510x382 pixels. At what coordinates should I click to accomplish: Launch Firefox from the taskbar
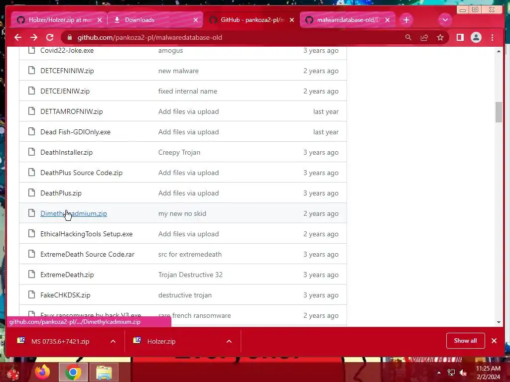(43, 372)
